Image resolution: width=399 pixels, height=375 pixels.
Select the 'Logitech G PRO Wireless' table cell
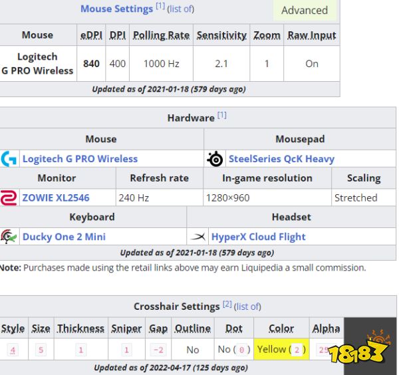point(38,64)
